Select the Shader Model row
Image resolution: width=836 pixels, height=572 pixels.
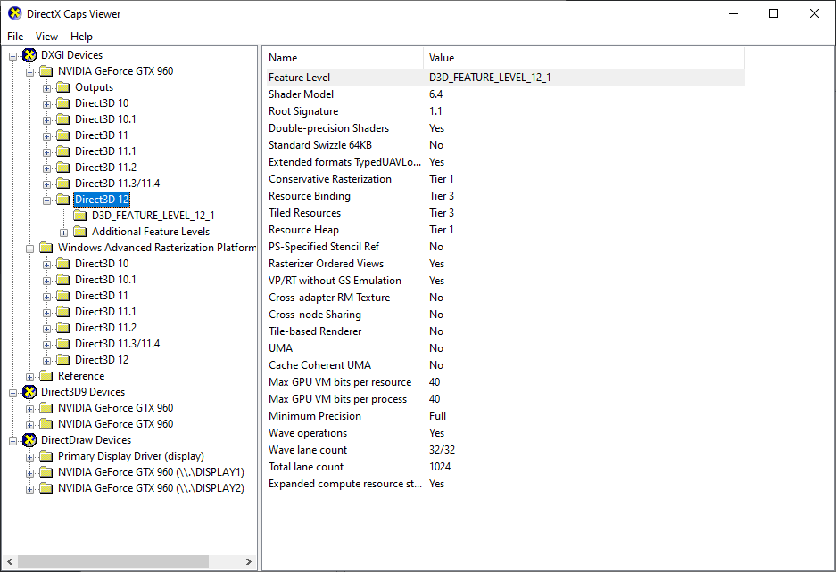tap(506, 94)
